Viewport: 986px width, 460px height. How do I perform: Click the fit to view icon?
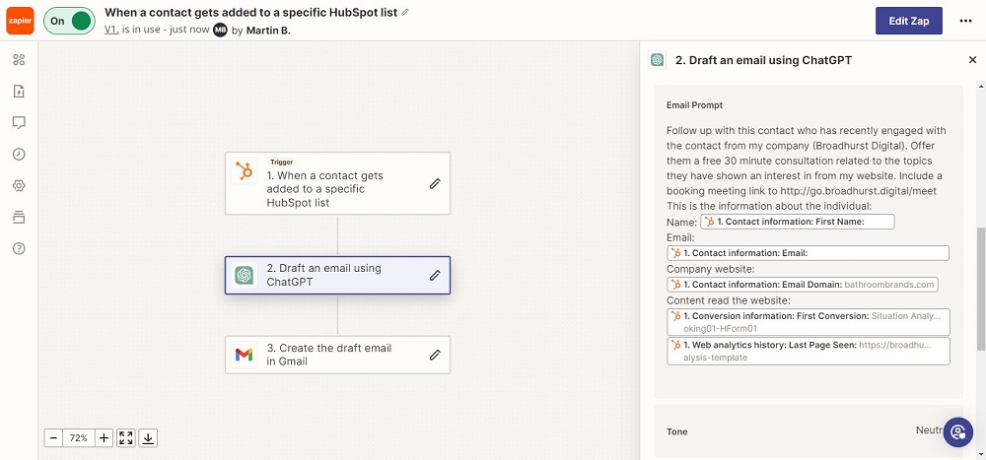click(x=126, y=438)
